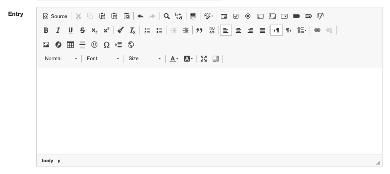This screenshot has width=390, height=174.
Task: Toggle strikethrough formatting
Action: [82, 30]
